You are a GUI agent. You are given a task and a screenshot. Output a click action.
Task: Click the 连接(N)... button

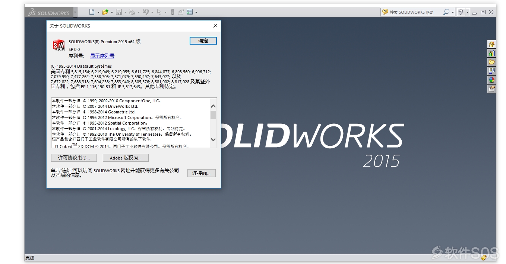pos(202,173)
